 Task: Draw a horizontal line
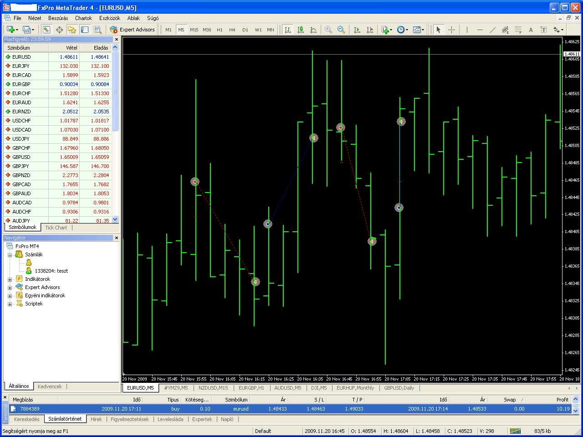click(x=480, y=30)
